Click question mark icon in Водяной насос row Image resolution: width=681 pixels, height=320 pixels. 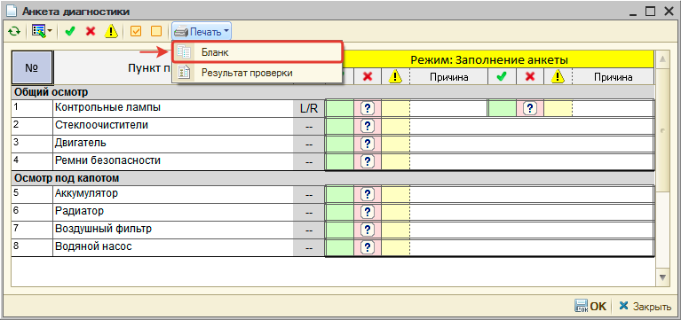(x=368, y=247)
